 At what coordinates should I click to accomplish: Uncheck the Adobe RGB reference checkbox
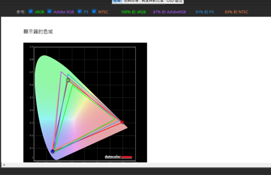(49, 12)
